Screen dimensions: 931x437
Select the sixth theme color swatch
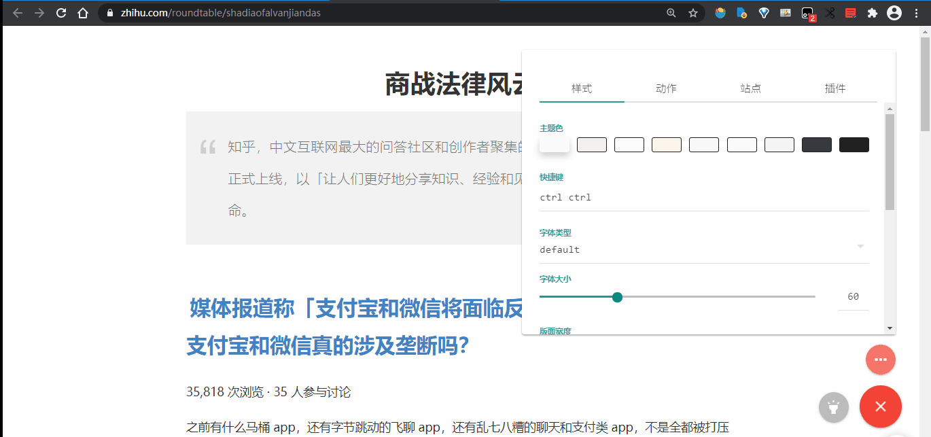(742, 145)
